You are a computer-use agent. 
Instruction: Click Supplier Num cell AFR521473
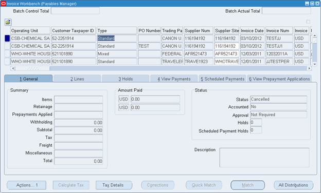click(199, 54)
